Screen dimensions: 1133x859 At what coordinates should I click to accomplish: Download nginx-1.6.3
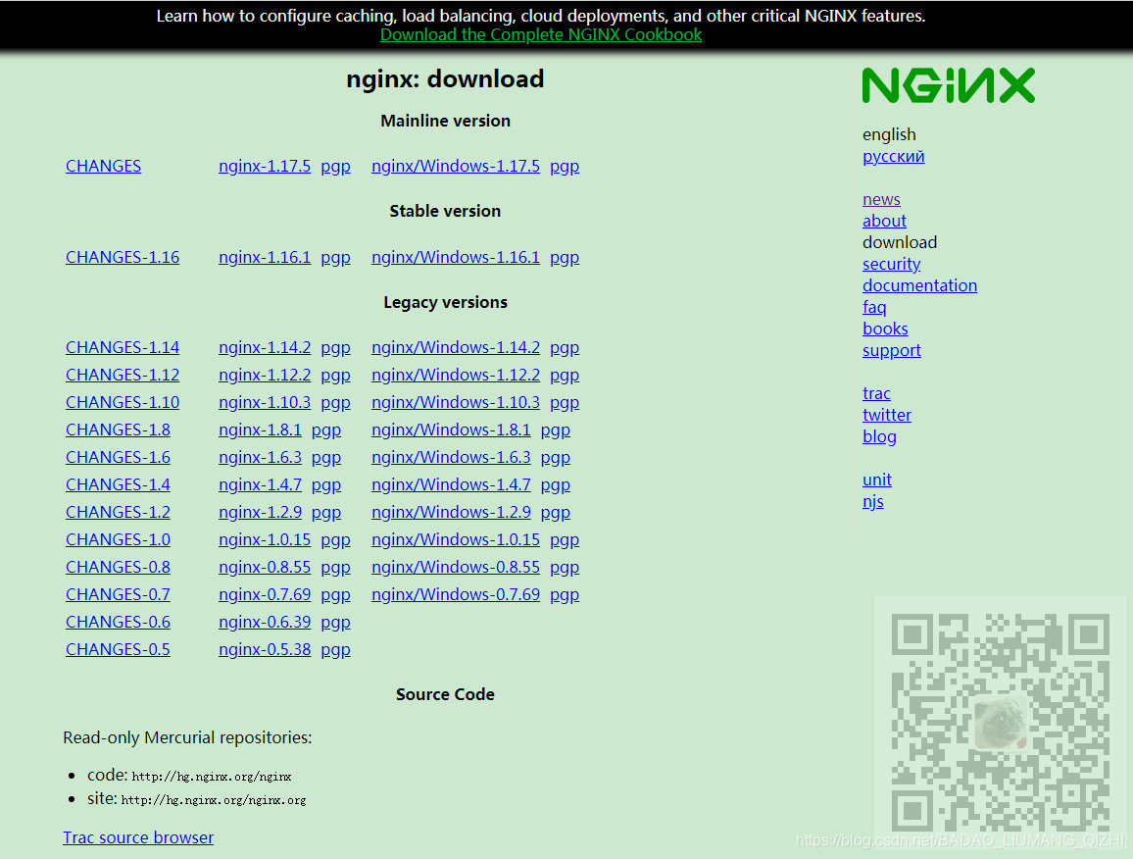click(x=260, y=458)
